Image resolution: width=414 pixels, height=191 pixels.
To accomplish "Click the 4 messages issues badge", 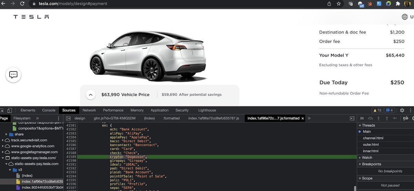I will point(390,110).
